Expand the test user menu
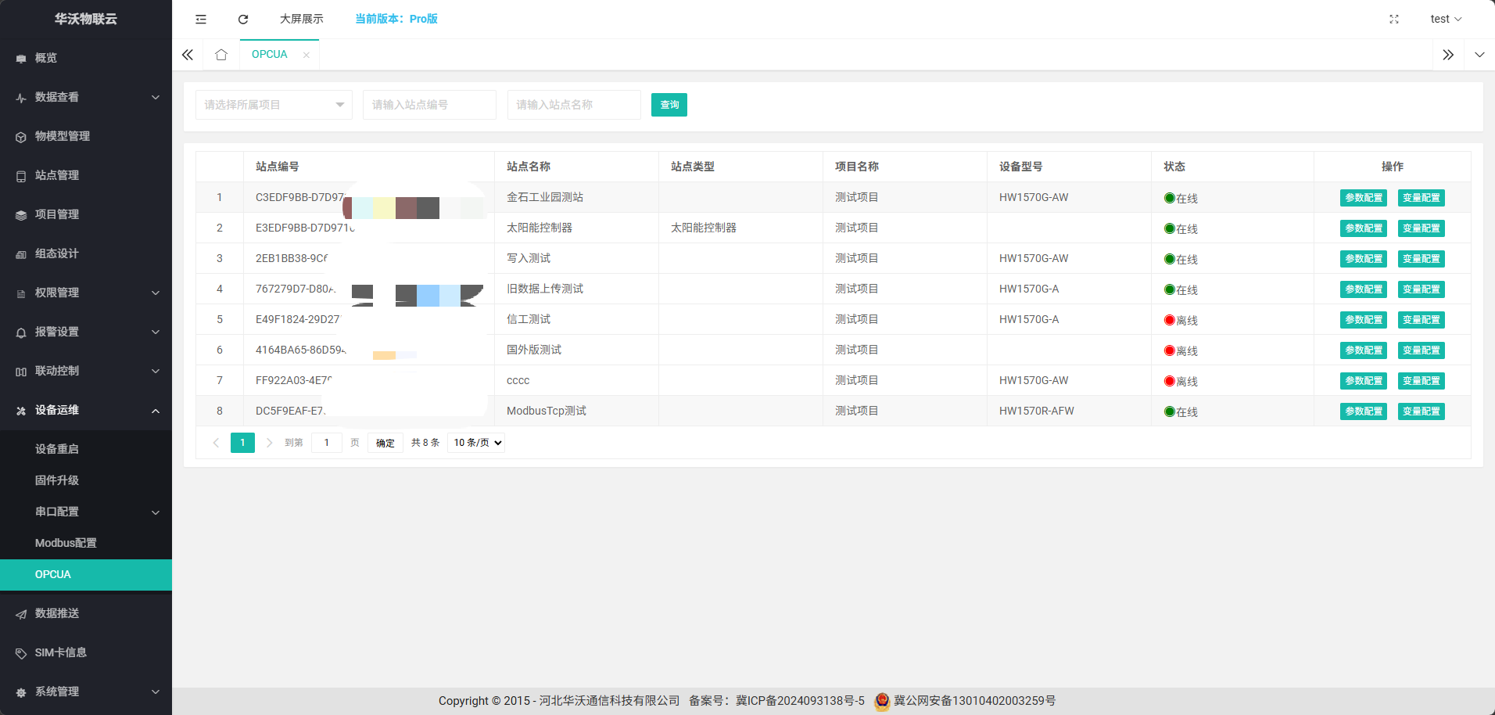The width and height of the screenshot is (1495, 715). point(1445,19)
